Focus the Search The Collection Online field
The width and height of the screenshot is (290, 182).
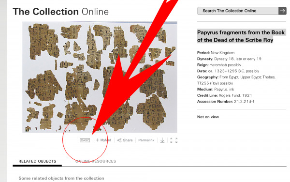[x=238, y=11]
